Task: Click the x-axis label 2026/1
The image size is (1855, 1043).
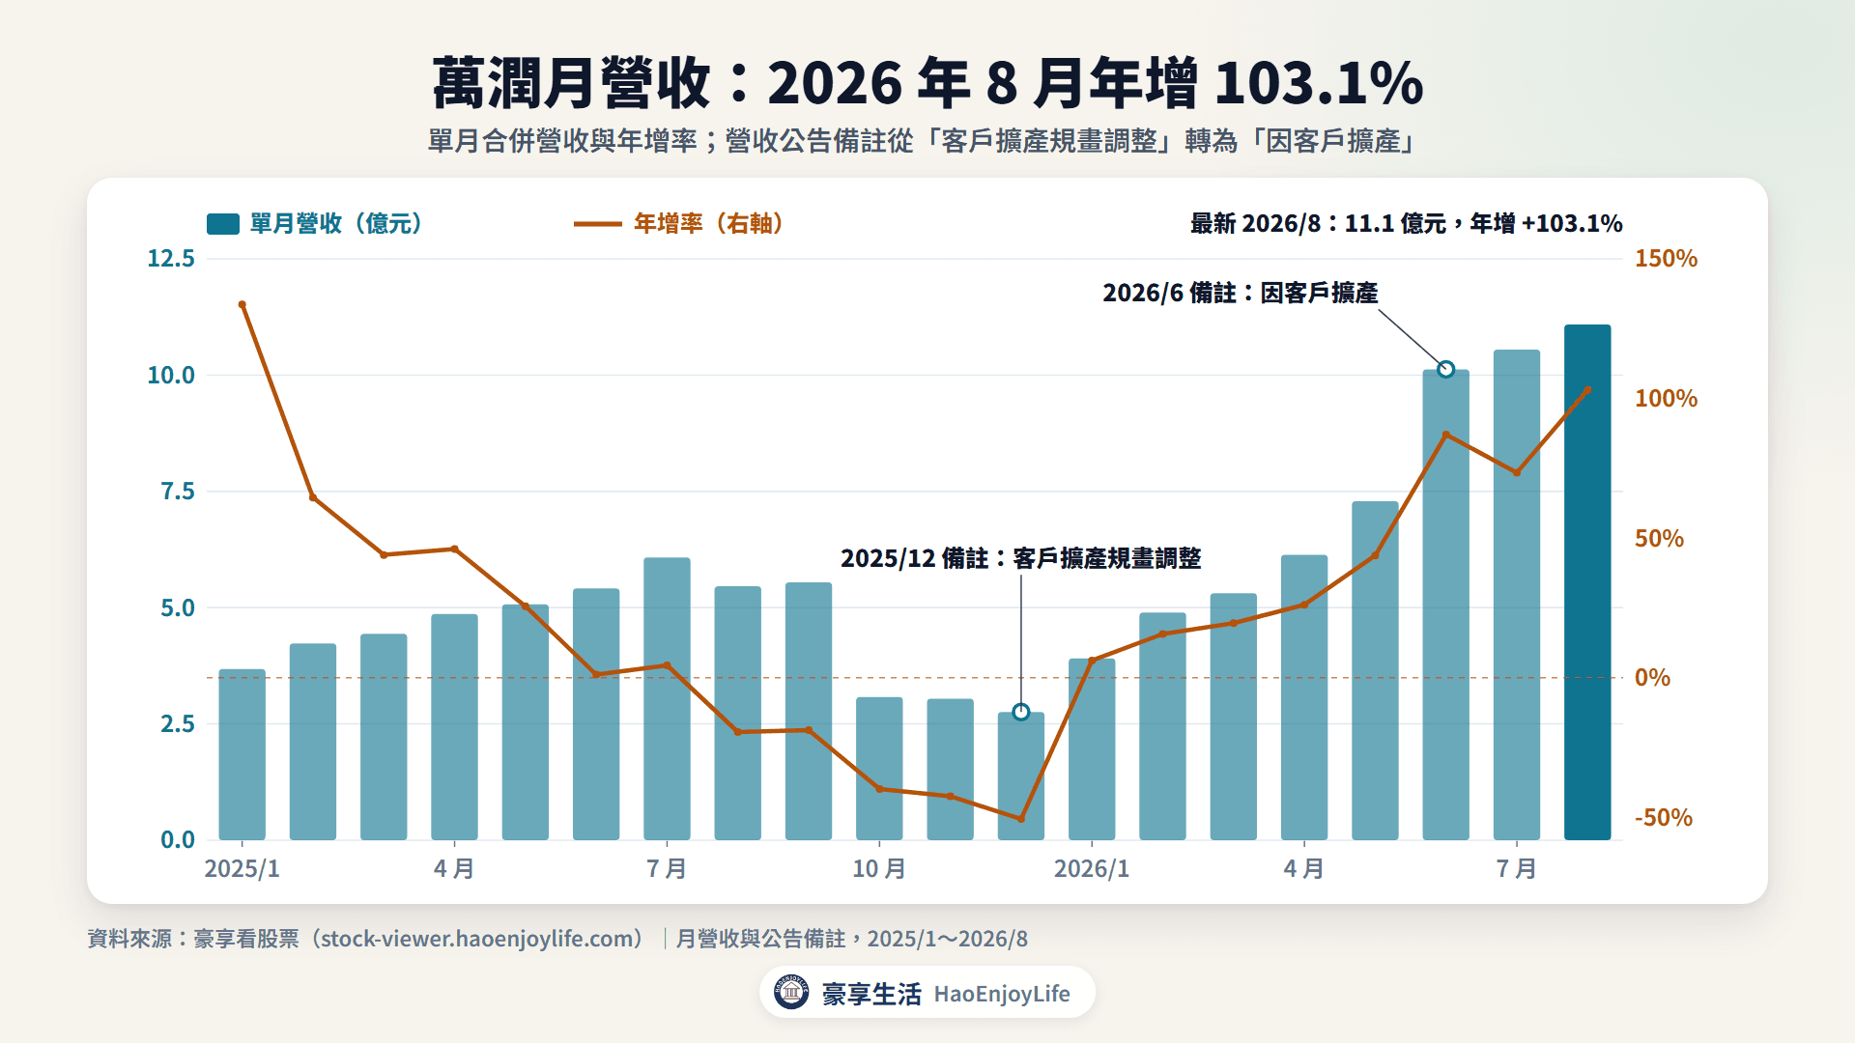Action: pos(1092,869)
